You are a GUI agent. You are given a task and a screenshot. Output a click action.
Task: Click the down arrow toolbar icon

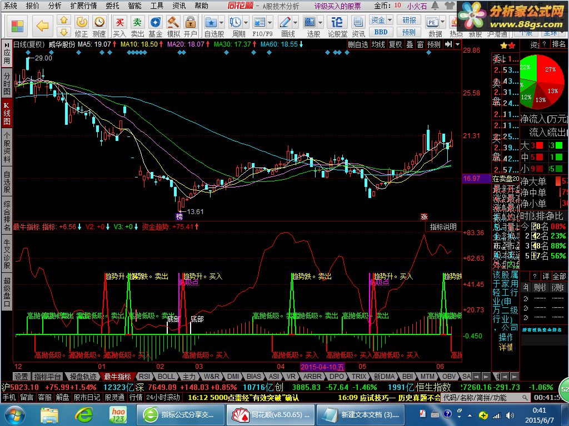click(64, 32)
